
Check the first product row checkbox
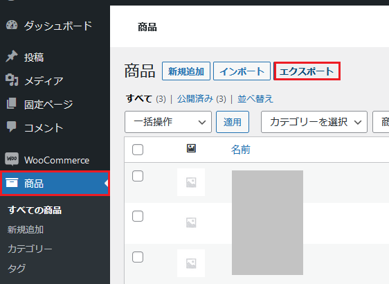[138, 176]
